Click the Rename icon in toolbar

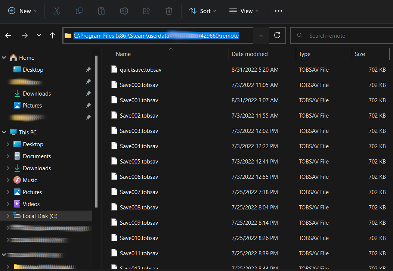(124, 11)
